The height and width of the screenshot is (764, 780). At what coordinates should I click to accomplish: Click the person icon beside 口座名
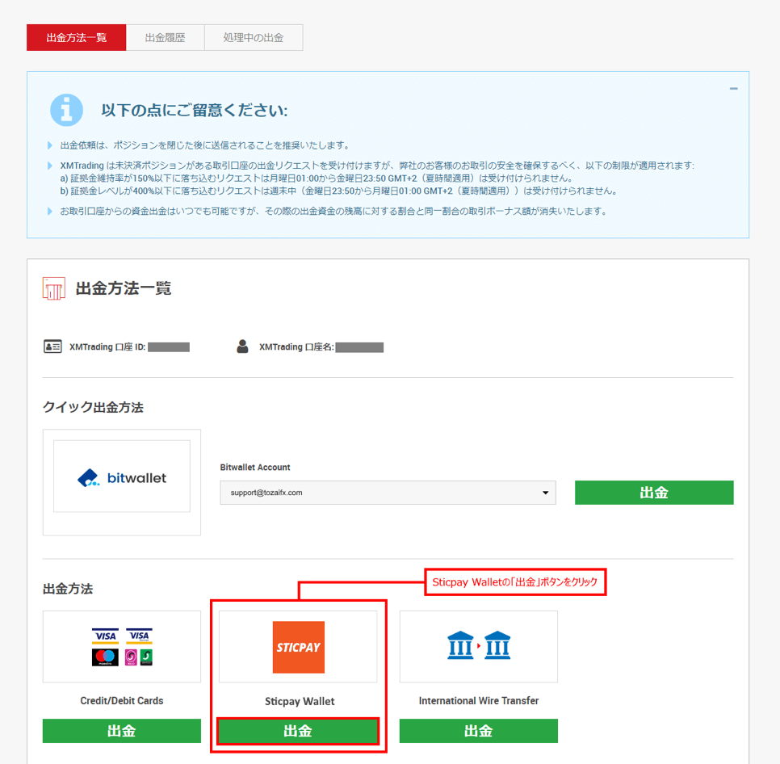pyautogui.click(x=242, y=347)
